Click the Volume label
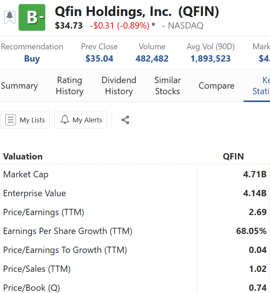Screen dimensions: 270x293 pos(152,47)
